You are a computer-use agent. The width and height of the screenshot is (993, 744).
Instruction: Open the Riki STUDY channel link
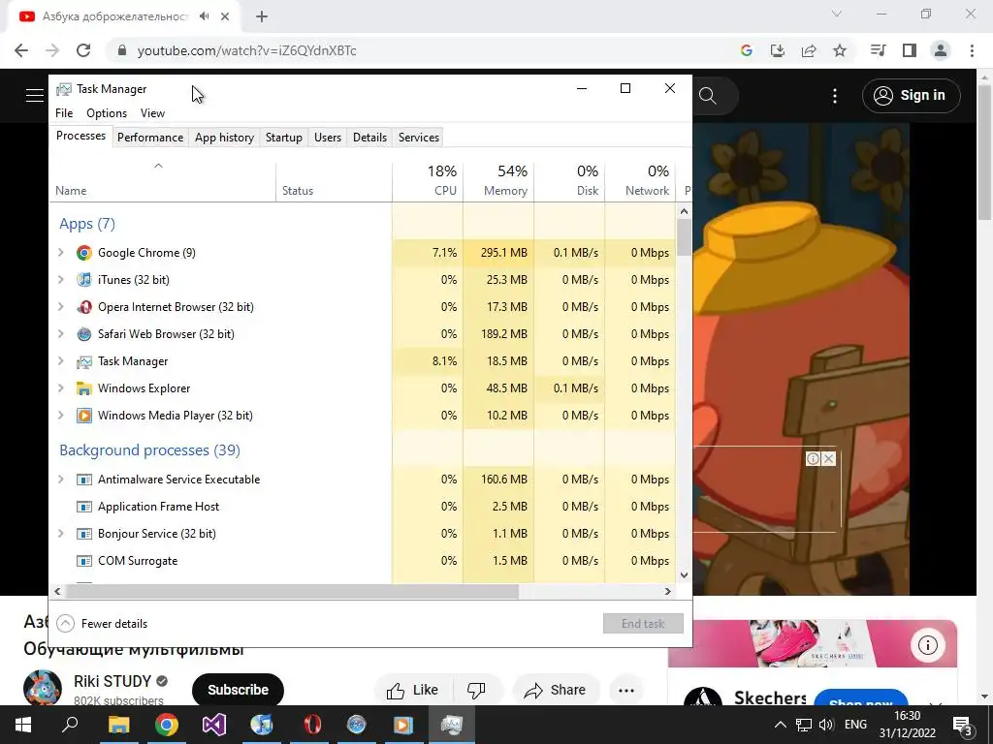click(112, 681)
